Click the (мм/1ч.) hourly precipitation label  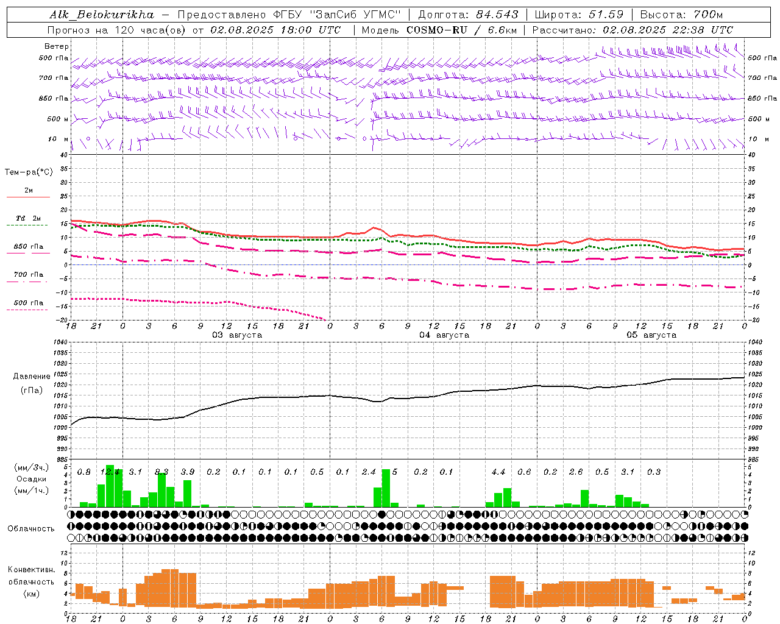tap(30, 491)
